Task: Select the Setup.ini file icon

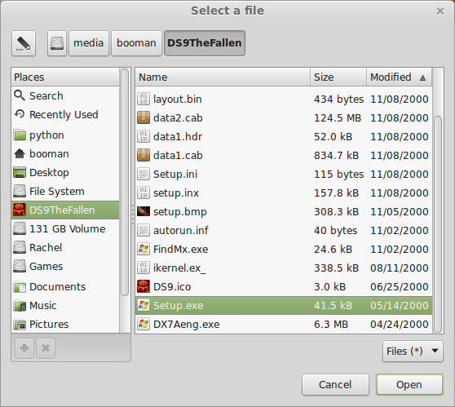Action: pyautogui.click(x=144, y=175)
